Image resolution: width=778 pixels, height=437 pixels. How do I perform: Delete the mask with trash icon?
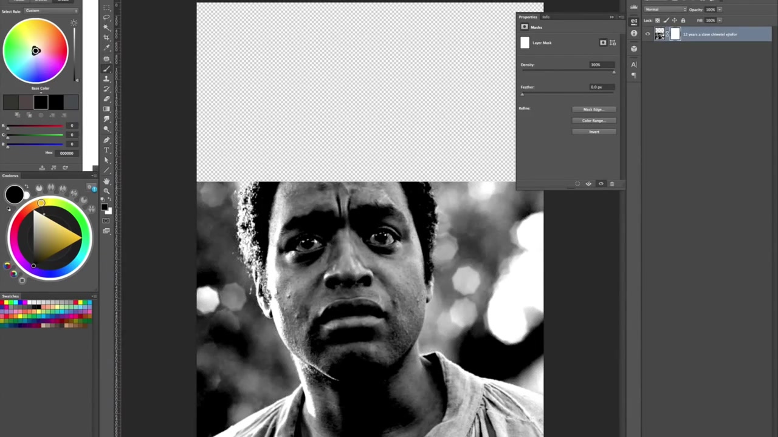612,183
